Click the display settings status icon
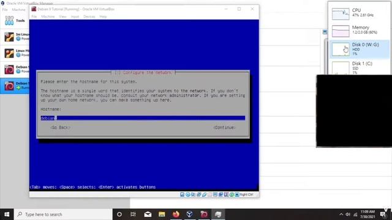This screenshot has width=392, height=220. 215,194
